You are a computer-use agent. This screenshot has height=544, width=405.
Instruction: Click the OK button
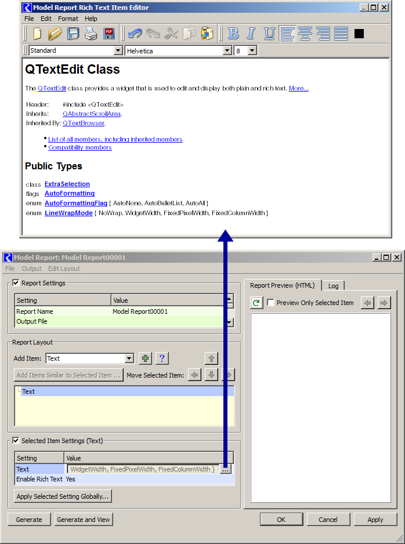(281, 520)
